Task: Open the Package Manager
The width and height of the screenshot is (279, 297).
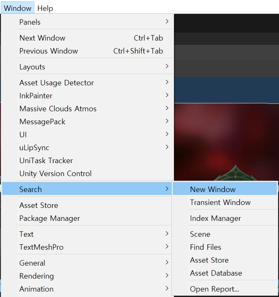Action: [87, 218]
